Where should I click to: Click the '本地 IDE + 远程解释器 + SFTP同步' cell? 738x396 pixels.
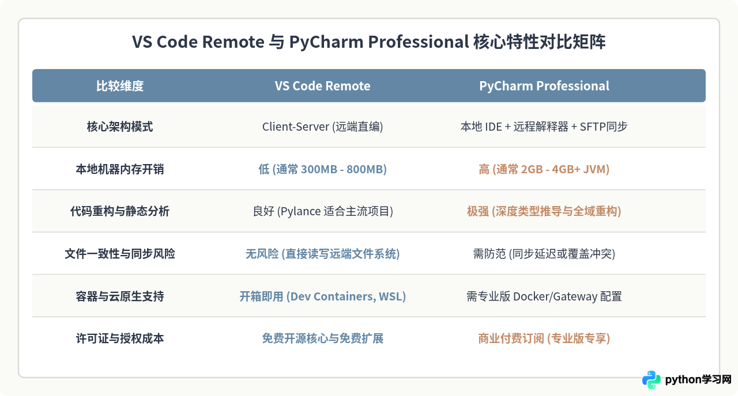544,127
